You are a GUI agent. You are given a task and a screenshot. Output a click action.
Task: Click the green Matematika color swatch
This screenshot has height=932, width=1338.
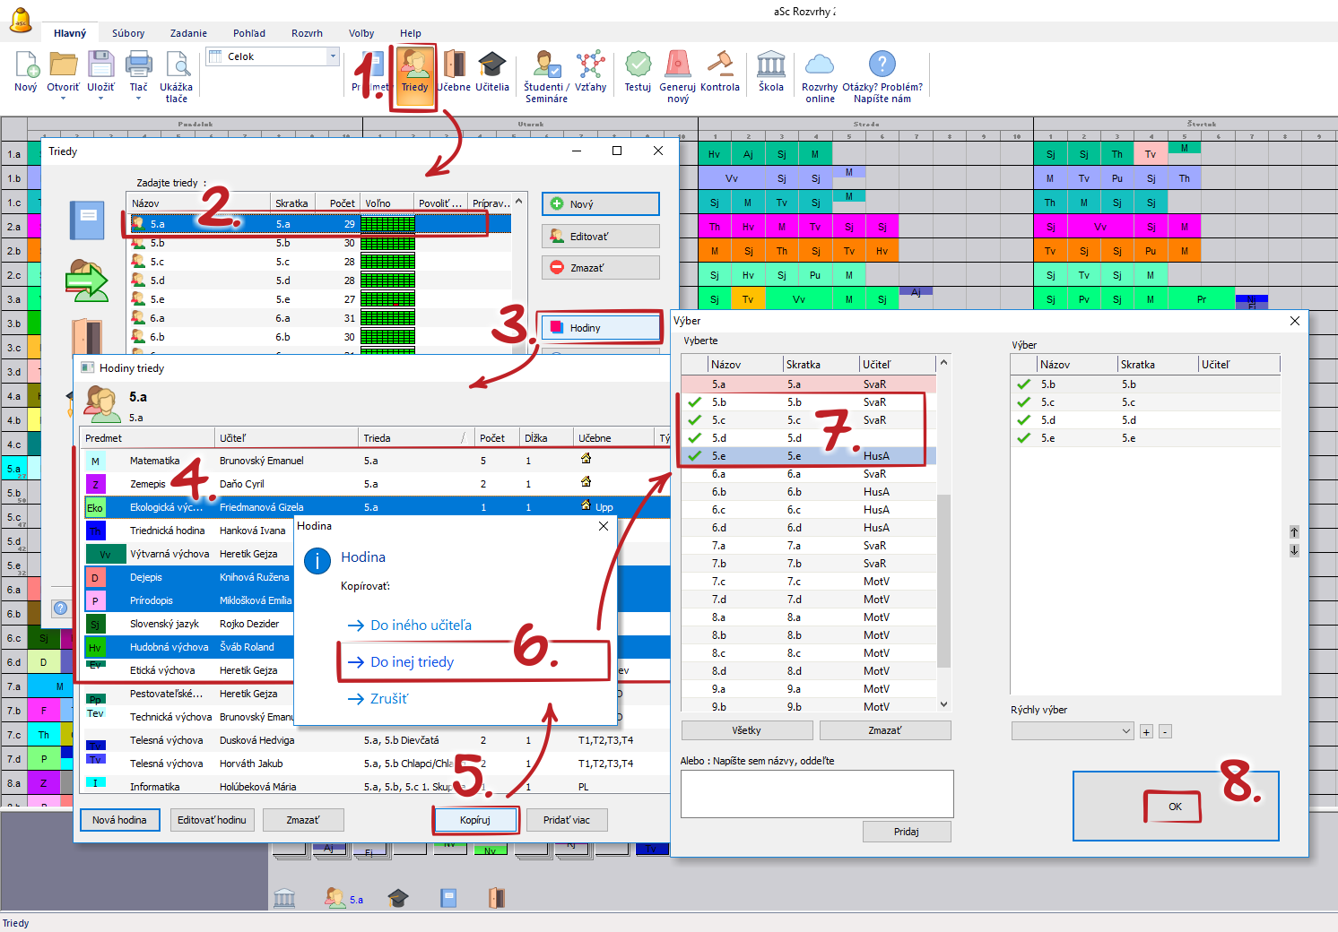(x=95, y=461)
